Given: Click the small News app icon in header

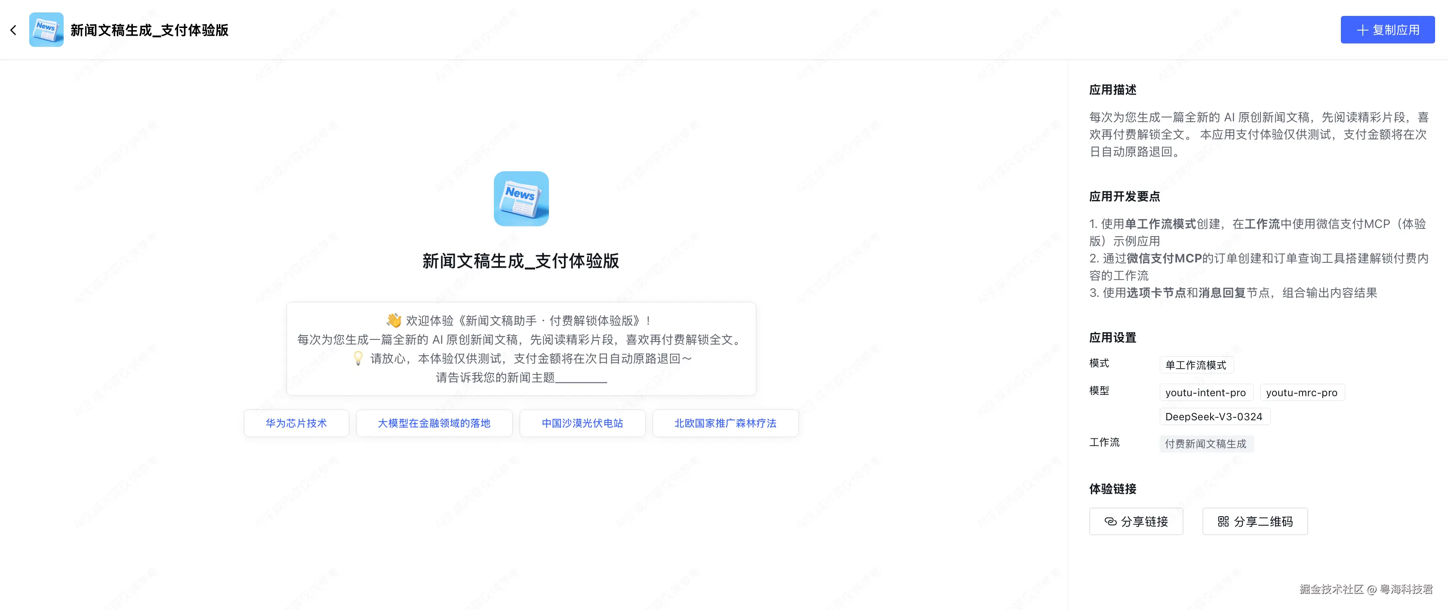Looking at the screenshot, I should (x=46, y=30).
